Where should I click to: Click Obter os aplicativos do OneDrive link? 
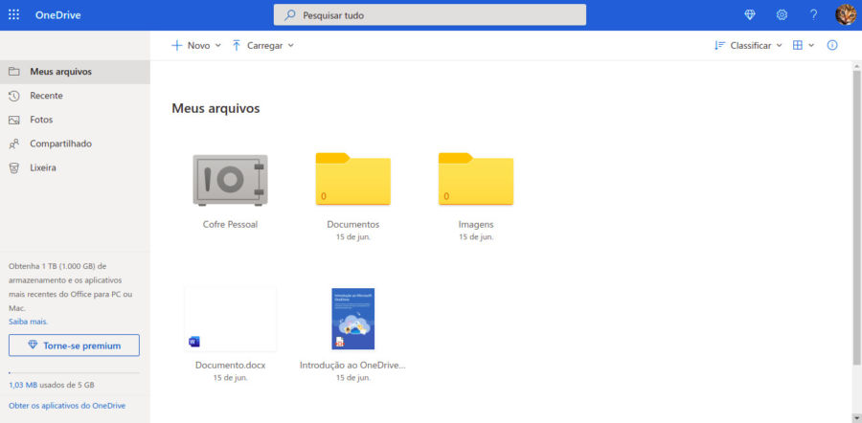[x=67, y=406]
